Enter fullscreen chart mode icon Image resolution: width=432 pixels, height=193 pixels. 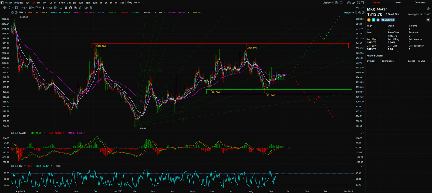coord(358,3)
